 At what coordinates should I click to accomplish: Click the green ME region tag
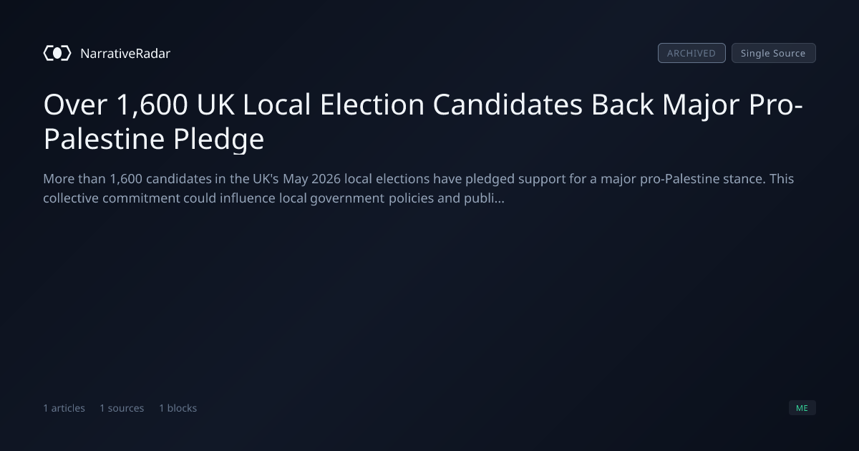point(802,408)
